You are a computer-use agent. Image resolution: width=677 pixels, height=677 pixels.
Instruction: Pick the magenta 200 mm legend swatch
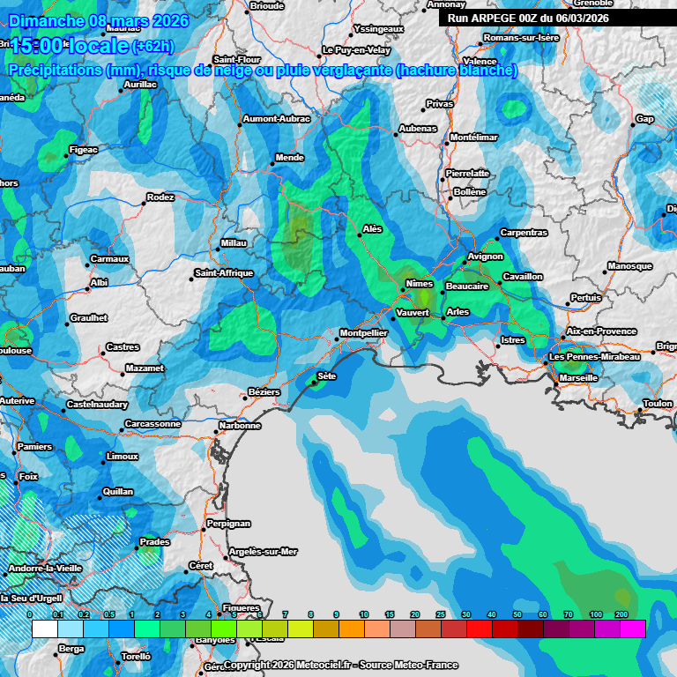click(x=633, y=629)
